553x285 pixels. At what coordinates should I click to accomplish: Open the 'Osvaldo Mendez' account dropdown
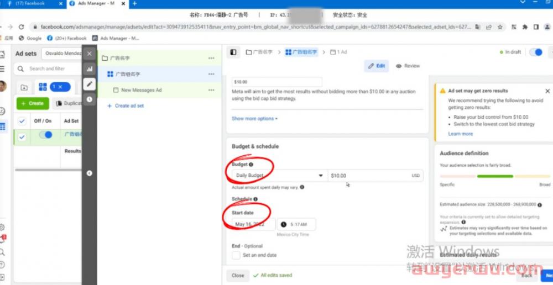pos(62,54)
